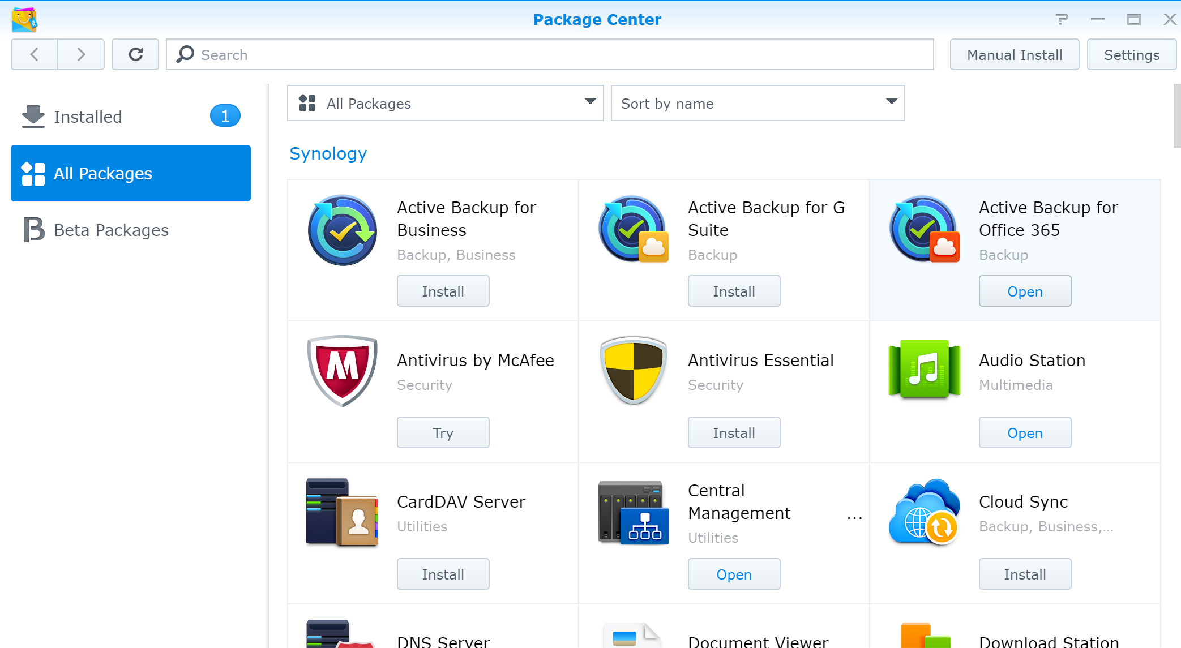This screenshot has height=648, width=1181.
Task: Click the search magnifier icon
Action: point(184,54)
